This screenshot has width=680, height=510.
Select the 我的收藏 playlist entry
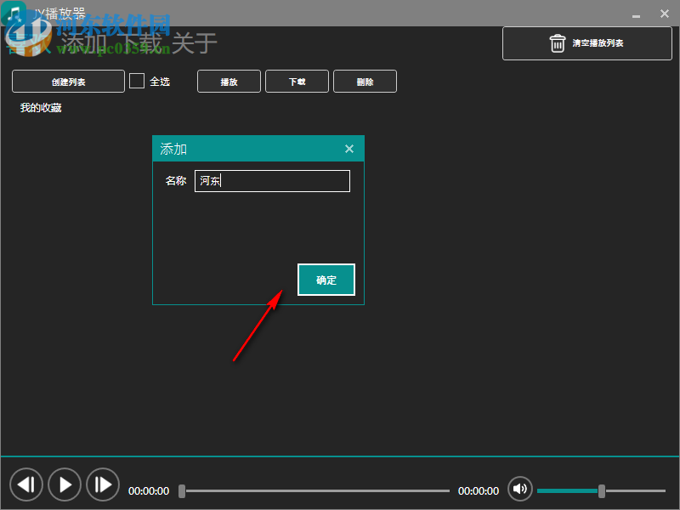tap(39, 108)
